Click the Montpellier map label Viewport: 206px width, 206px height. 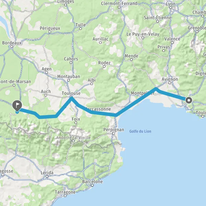[142, 93]
